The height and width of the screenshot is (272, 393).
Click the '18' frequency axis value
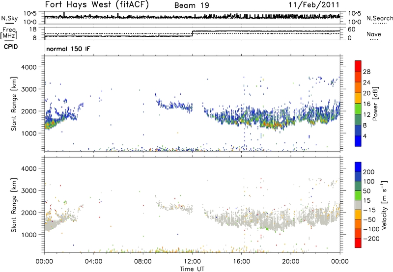[x=33, y=29]
